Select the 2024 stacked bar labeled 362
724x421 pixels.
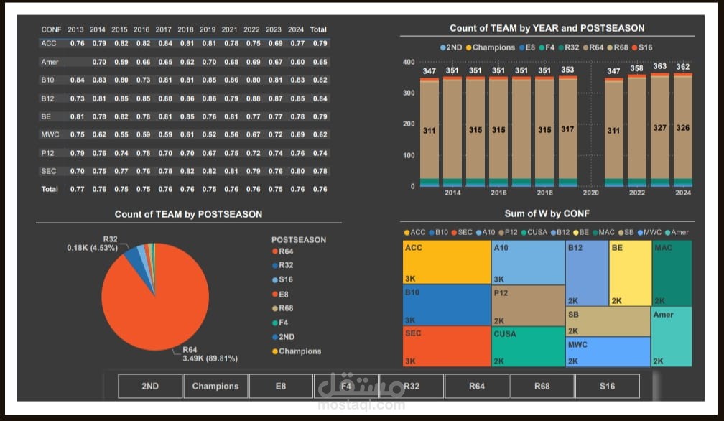pos(683,129)
